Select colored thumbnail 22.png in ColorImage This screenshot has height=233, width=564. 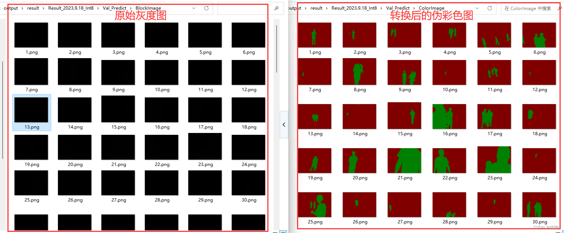(449, 160)
